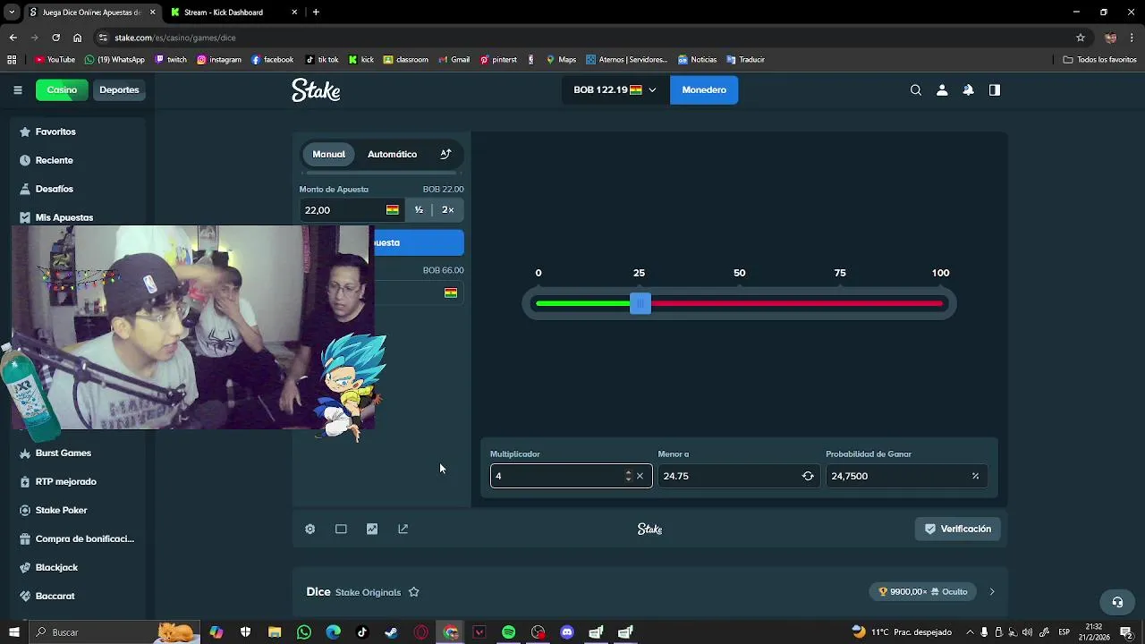Open Favoritos in sidebar
The image size is (1145, 644).
coord(77,131)
